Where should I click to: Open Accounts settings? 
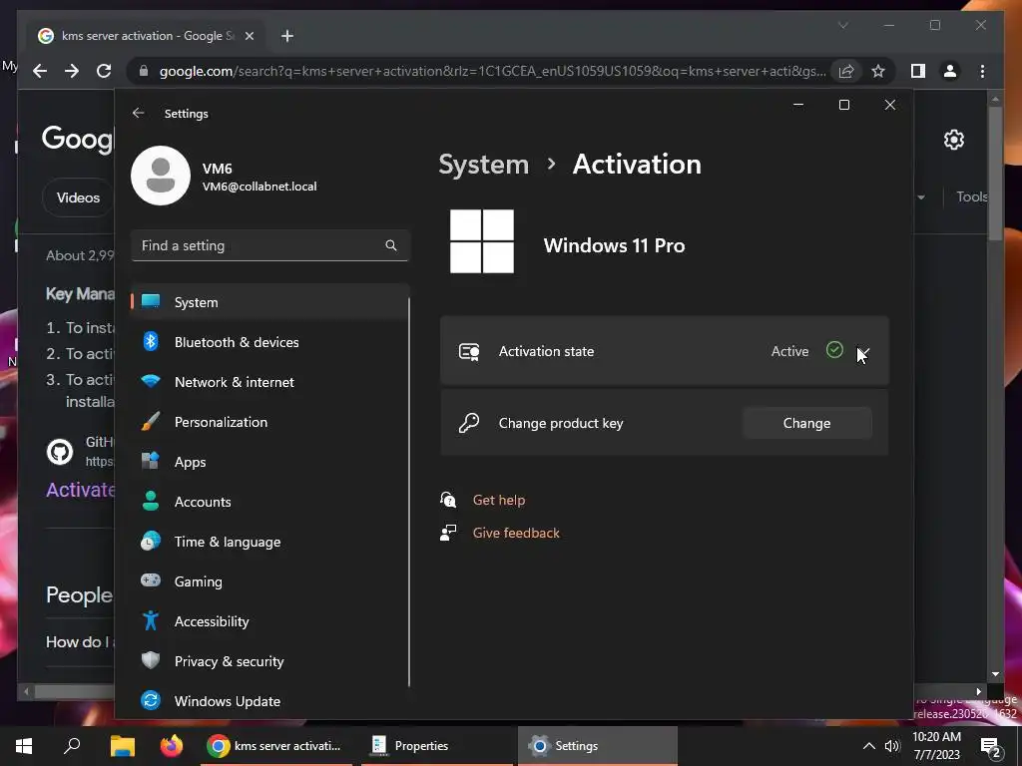click(x=270, y=502)
